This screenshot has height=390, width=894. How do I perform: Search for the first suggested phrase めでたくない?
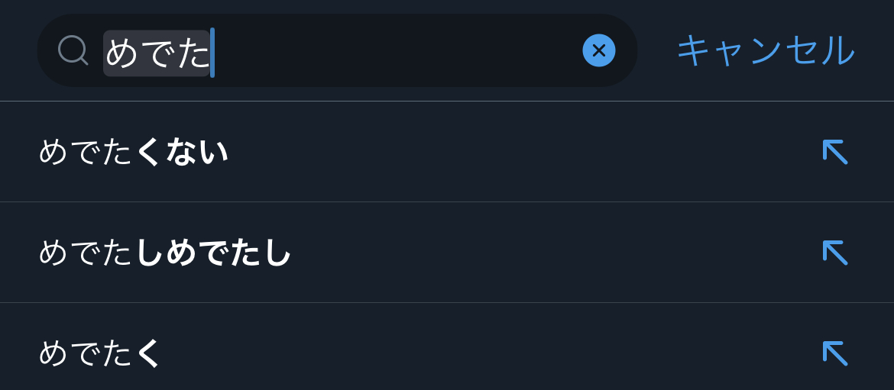(134, 152)
